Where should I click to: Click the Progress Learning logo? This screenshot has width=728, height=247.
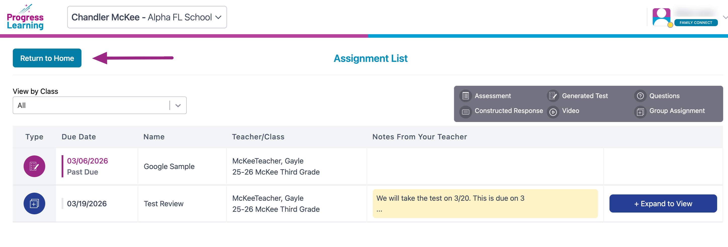25,18
